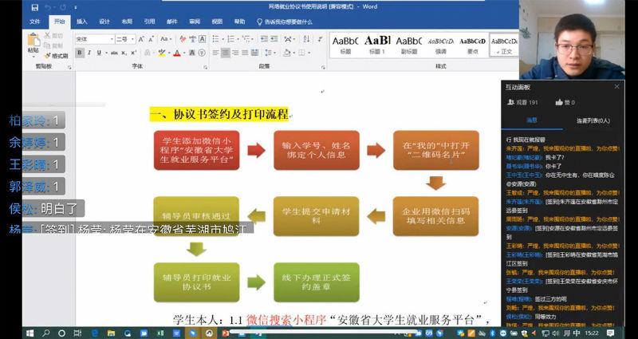Click the increase font size icon
This screenshot has width=638, height=339.
pos(143,39)
